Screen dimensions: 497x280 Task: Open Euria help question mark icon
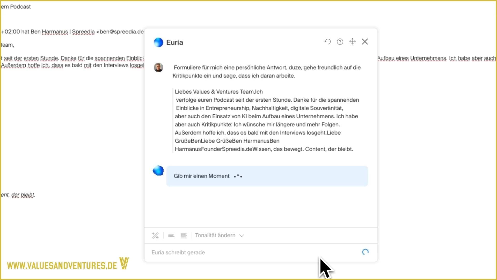pyautogui.click(x=340, y=42)
